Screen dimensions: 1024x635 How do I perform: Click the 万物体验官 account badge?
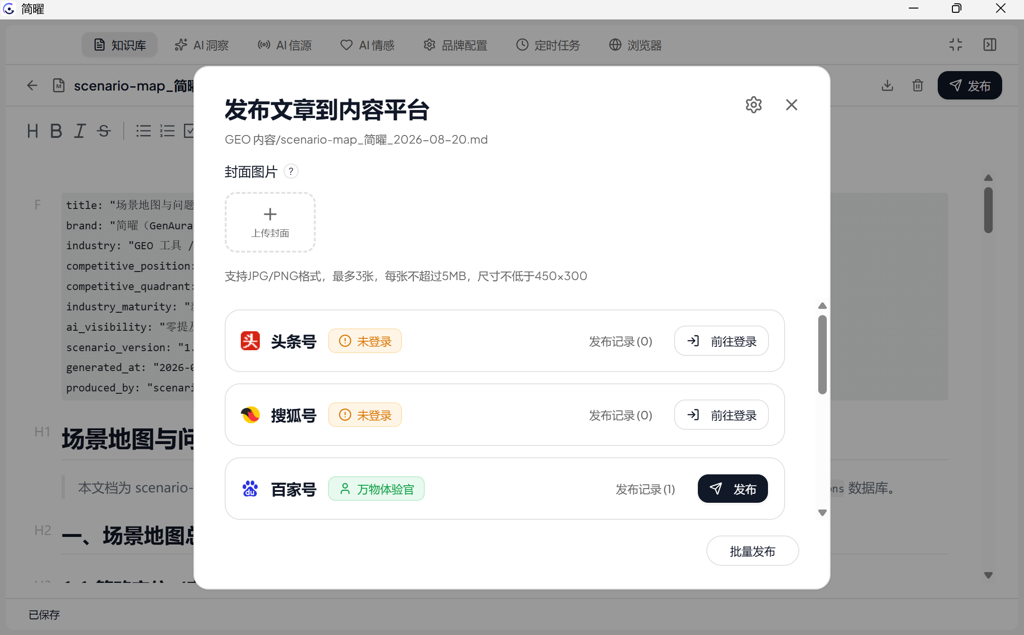376,489
